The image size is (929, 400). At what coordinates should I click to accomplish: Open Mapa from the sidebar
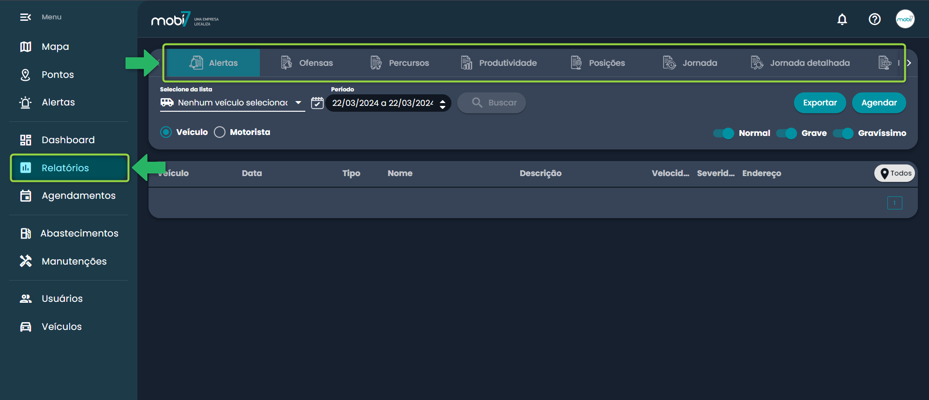click(55, 47)
